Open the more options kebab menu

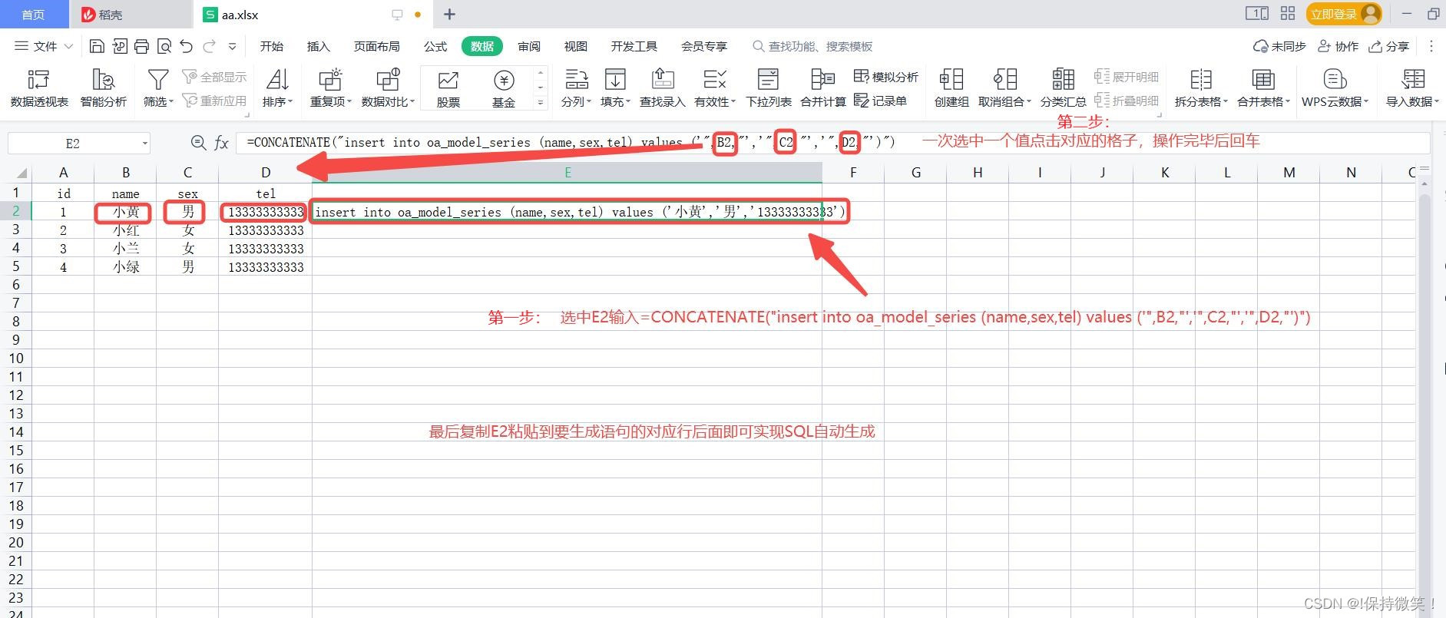[1431, 46]
